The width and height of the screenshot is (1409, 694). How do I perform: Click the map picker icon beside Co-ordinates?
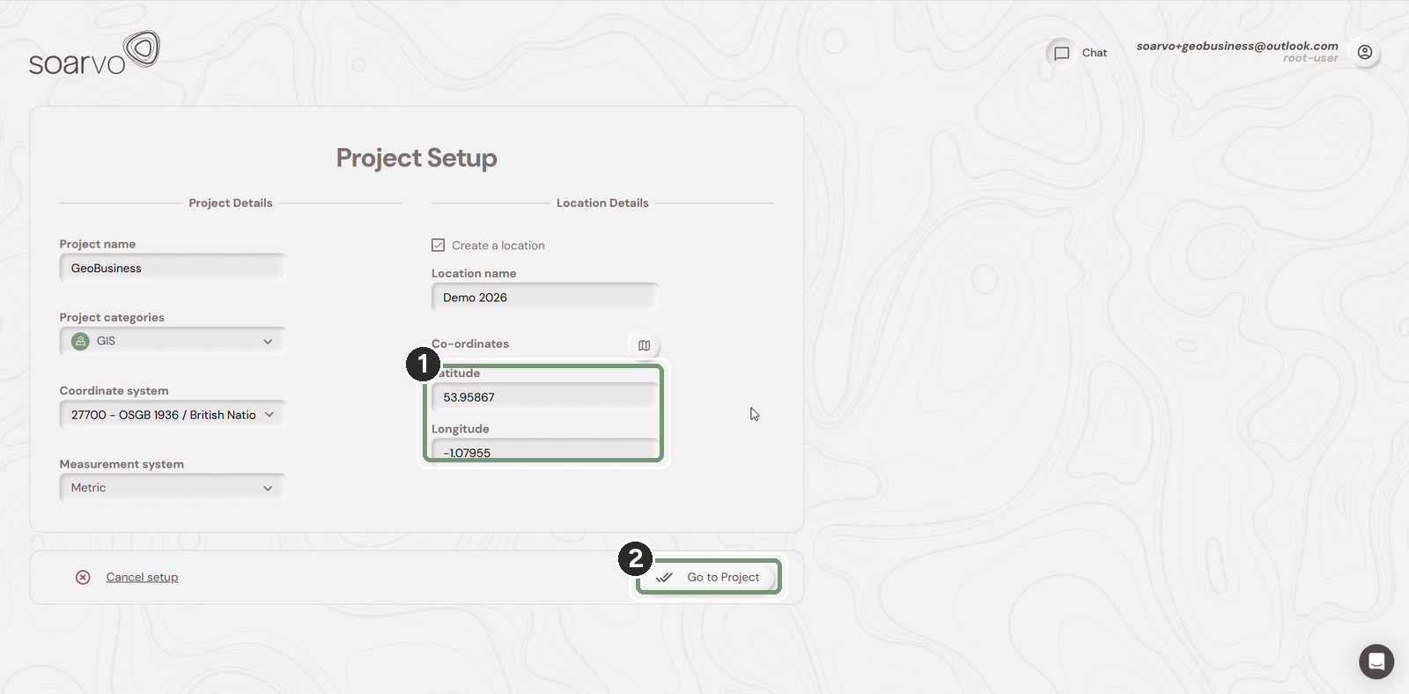pyautogui.click(x=644, y=345)
